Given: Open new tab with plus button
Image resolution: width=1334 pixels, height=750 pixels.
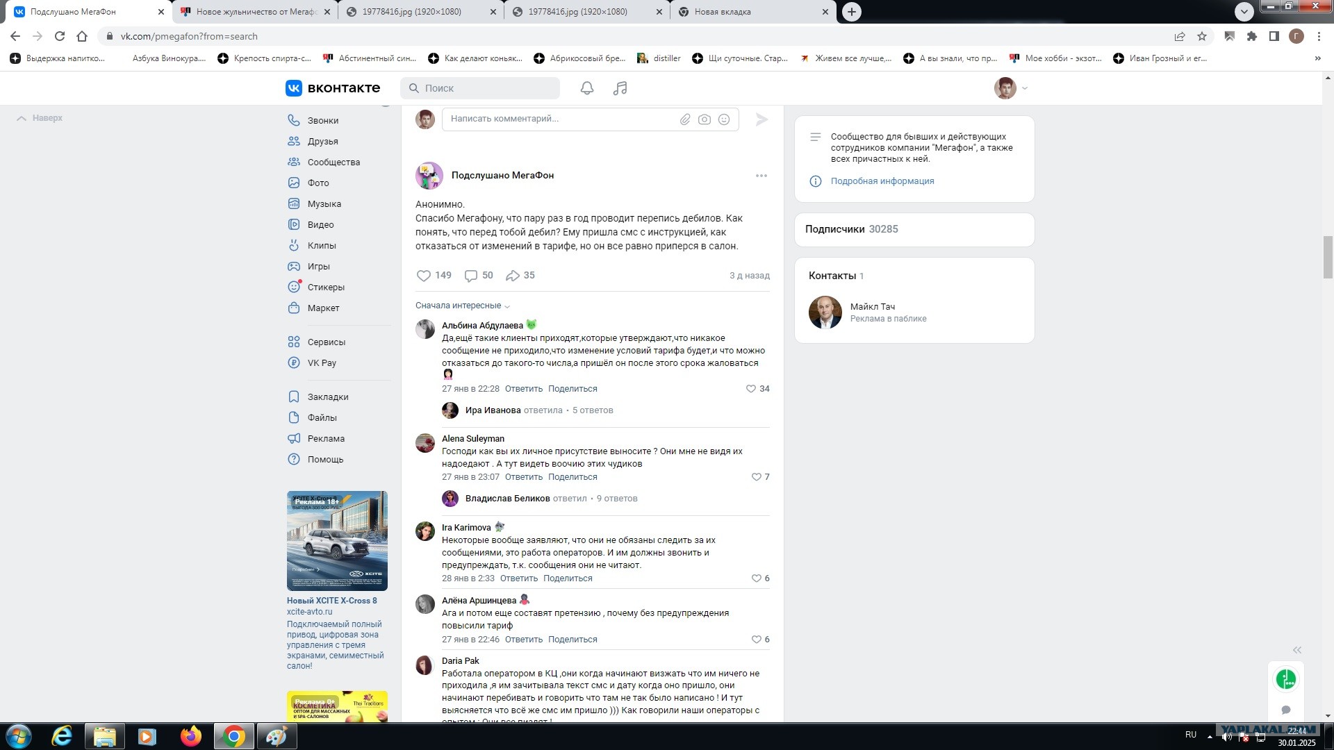Looking at the screenshot, I should tap(852, 12).
